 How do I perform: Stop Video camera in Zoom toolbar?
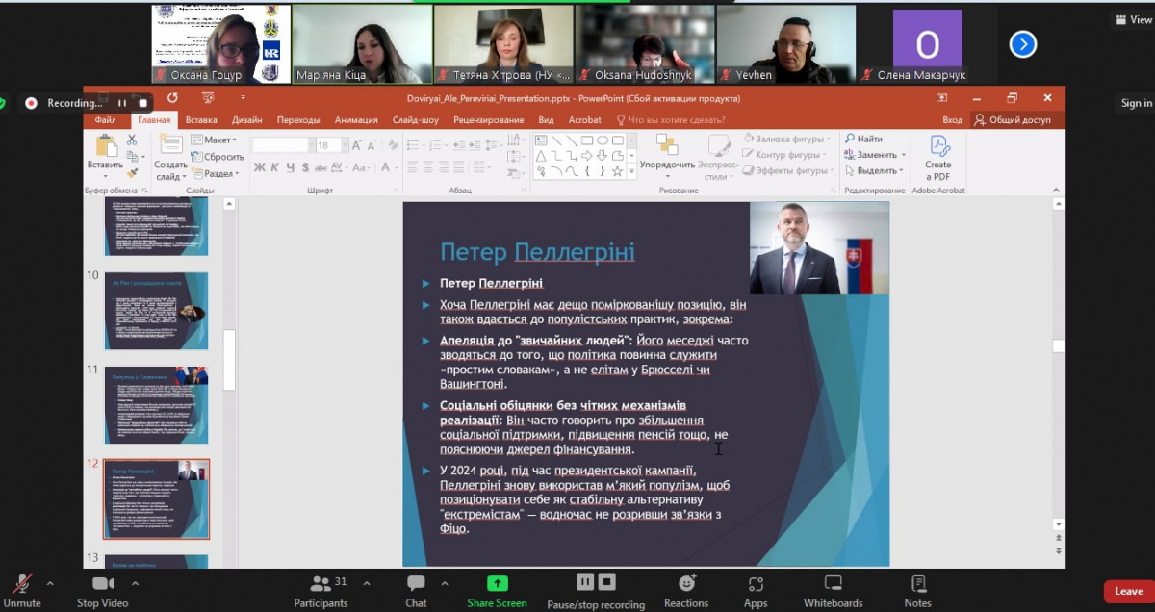click(102, 588)
